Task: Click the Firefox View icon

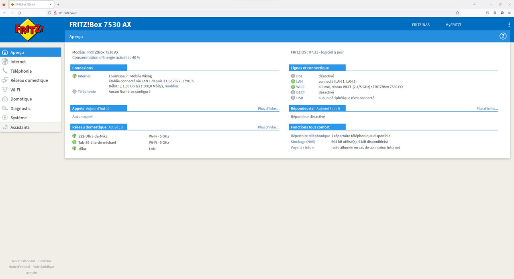Action: point(4,4)
